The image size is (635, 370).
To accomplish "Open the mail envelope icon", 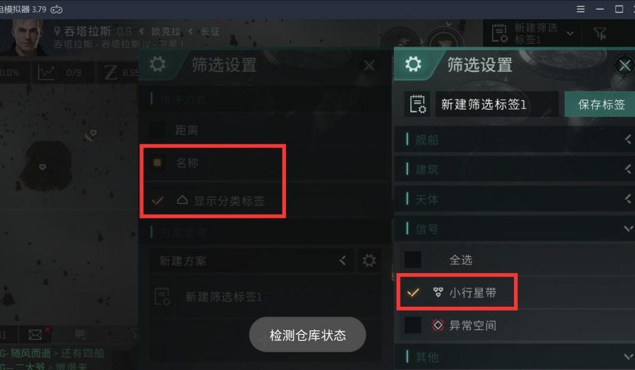I will click(35, 334).
